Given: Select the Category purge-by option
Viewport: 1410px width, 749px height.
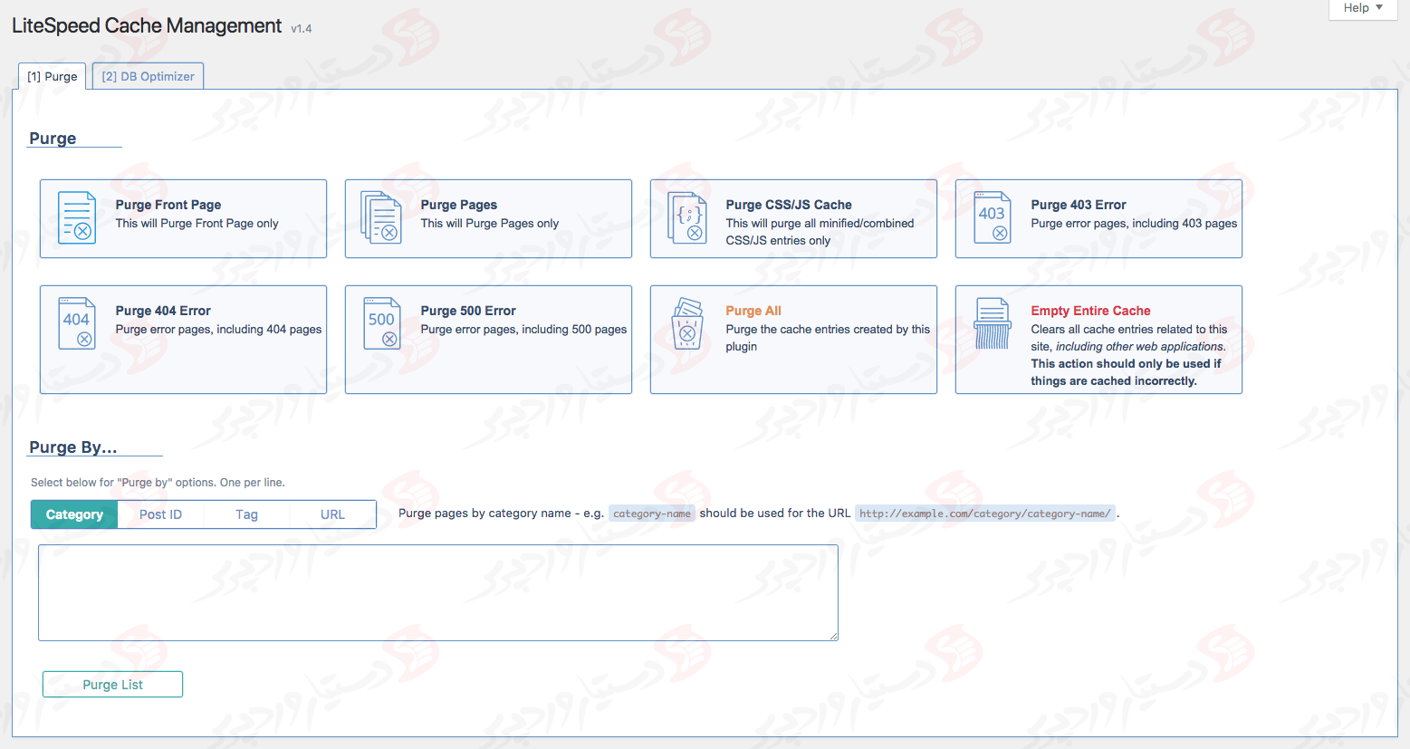Looking at the screenshot, I should point(74,514).
